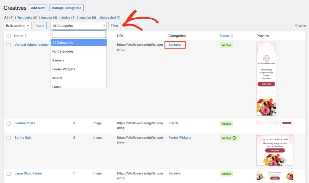Open Large Shop Banner preview thumbnail
309x183 pixels.
[275, 175]
